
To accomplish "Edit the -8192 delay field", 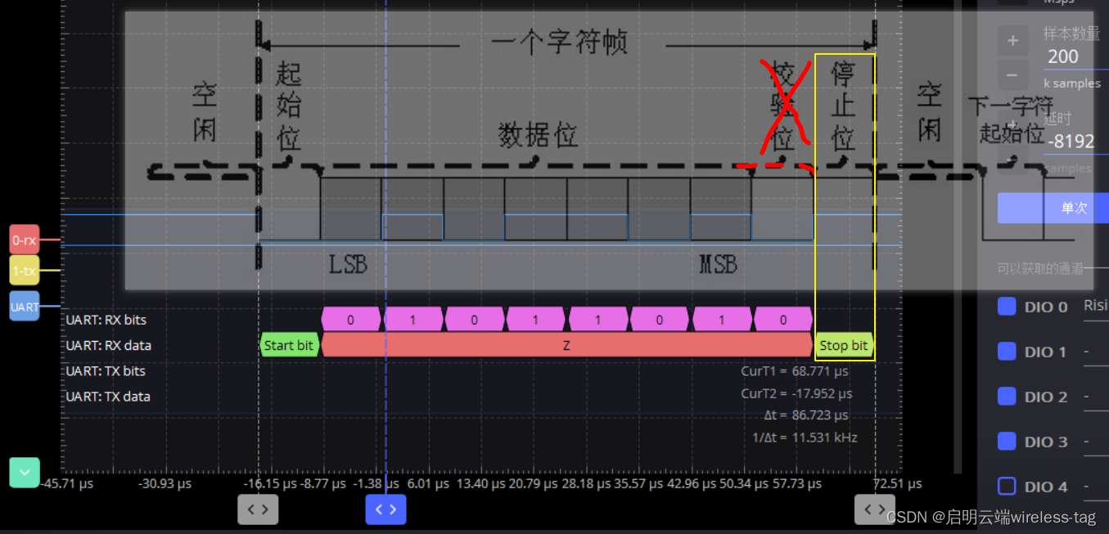I will (1076, 141).
